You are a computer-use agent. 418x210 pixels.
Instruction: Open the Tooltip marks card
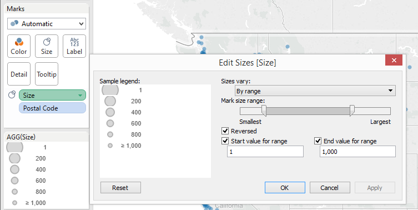point(47,74)
